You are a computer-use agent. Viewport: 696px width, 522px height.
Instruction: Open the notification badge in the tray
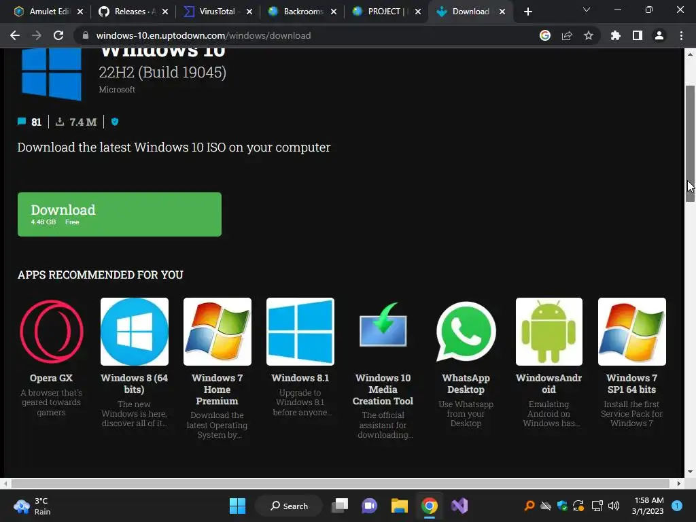click(x=677, y=505)
